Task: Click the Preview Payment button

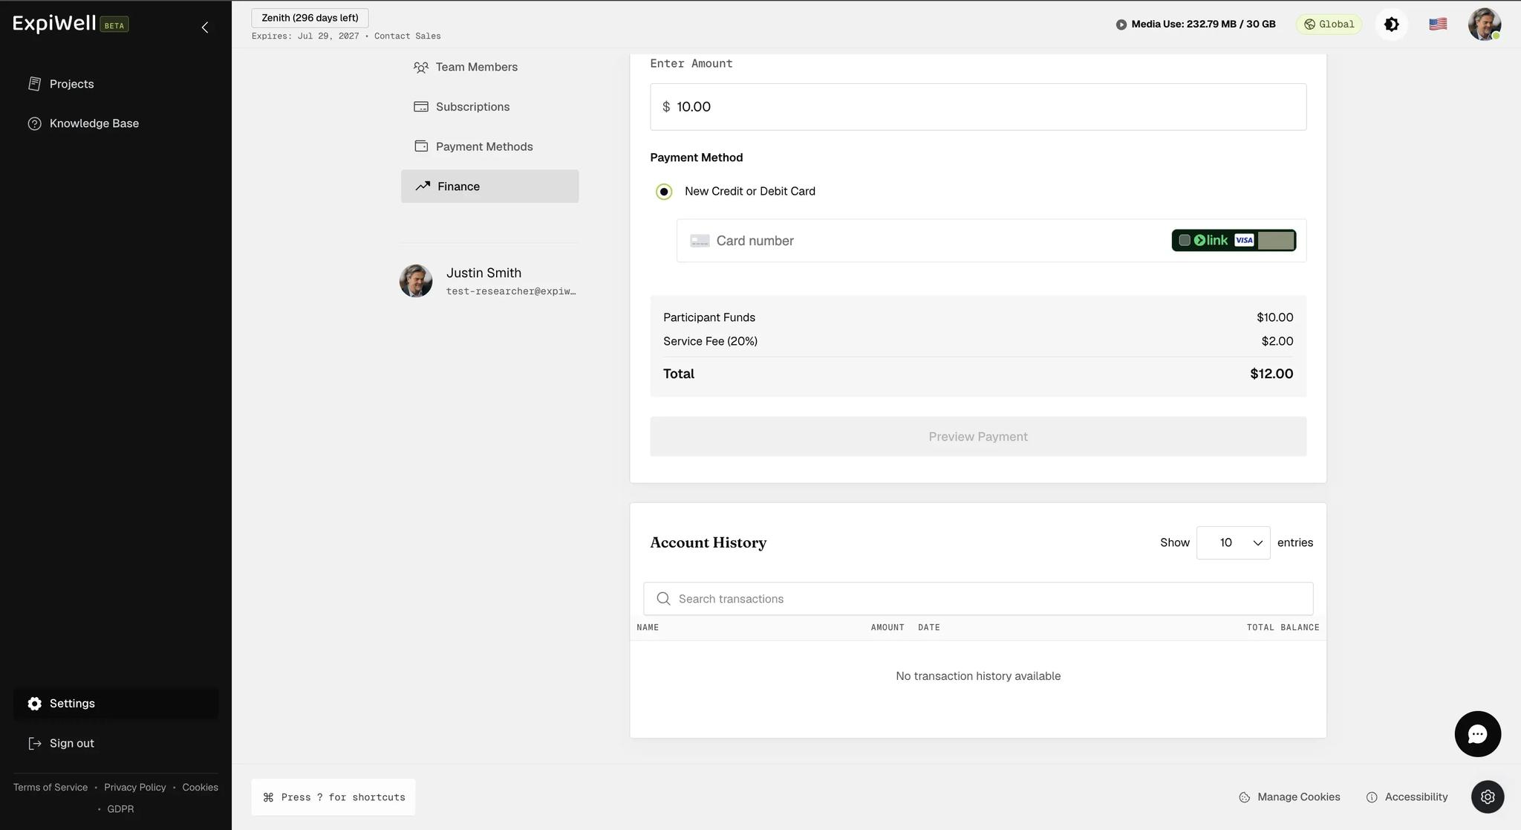Action: 977,437
